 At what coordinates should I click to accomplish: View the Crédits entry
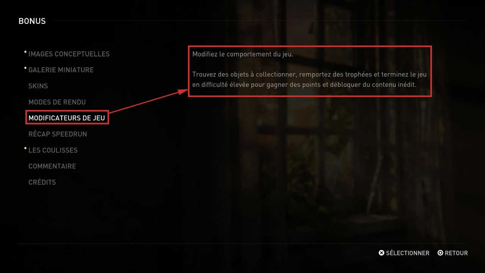point(42,182)
